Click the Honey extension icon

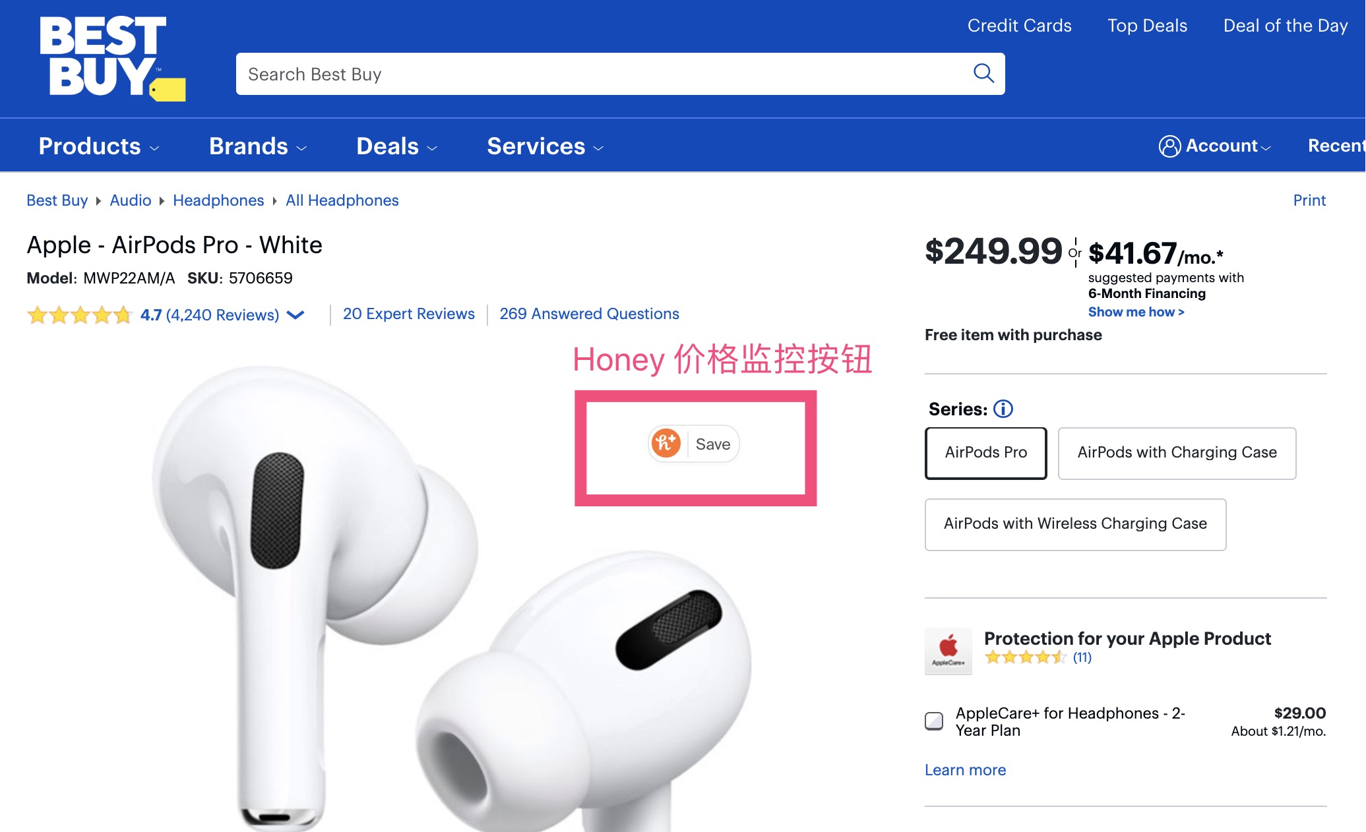point(666,444)
